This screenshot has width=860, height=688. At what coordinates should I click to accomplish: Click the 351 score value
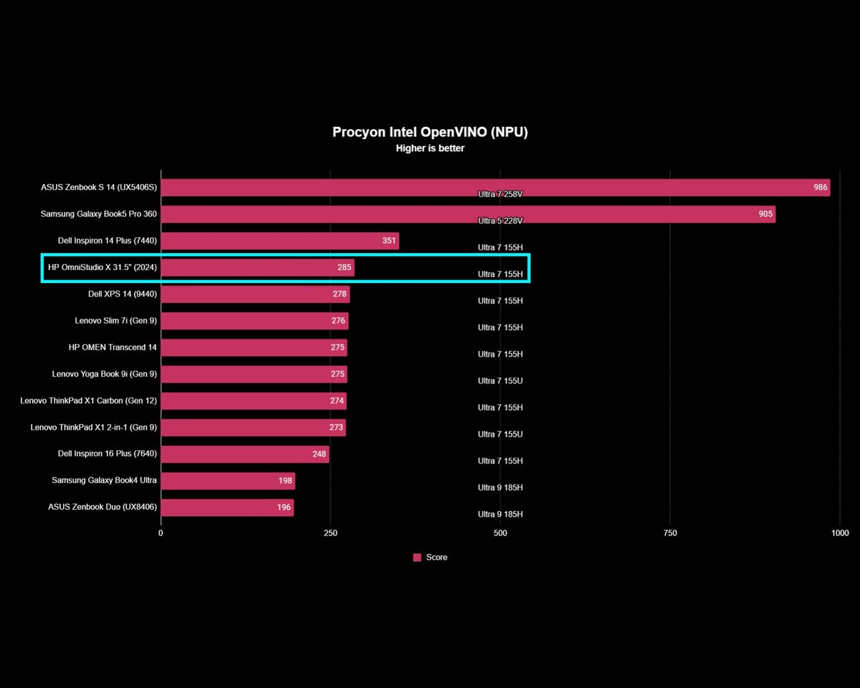[x=389, y=241]
